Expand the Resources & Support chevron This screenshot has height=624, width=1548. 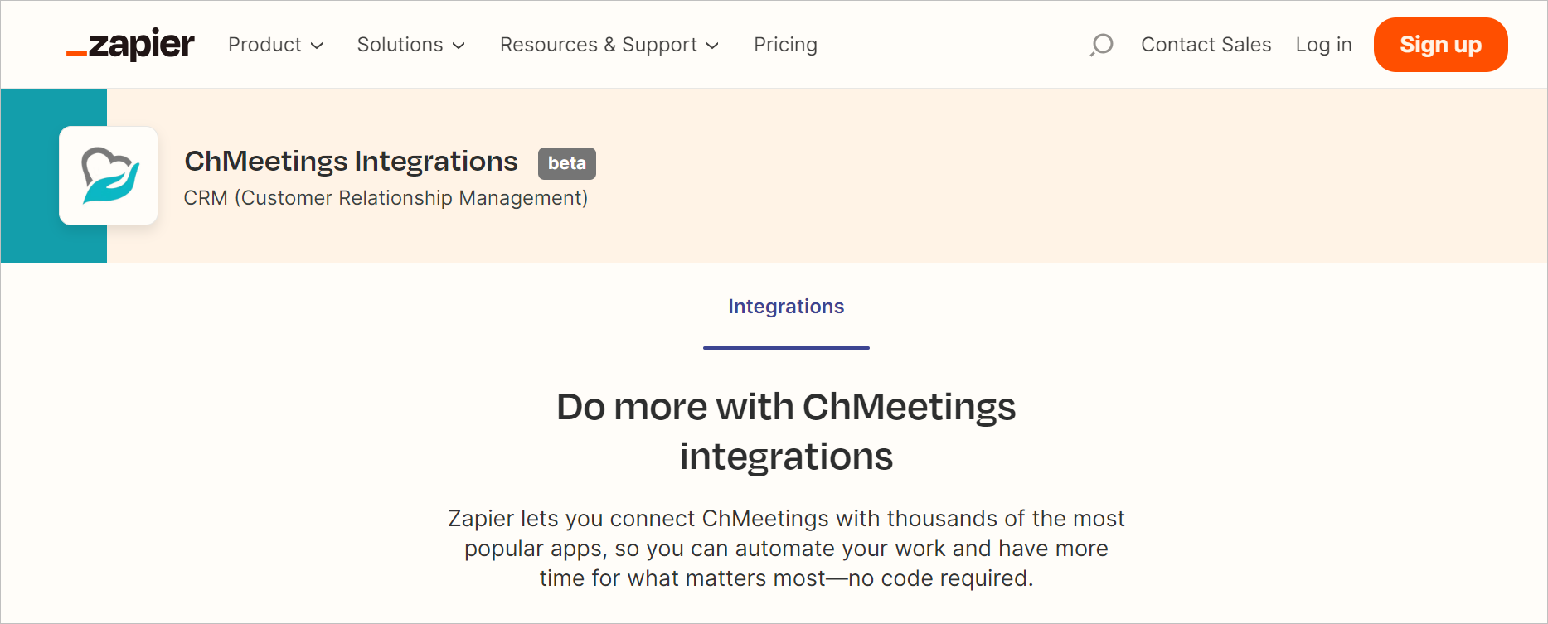pos(712,46)
